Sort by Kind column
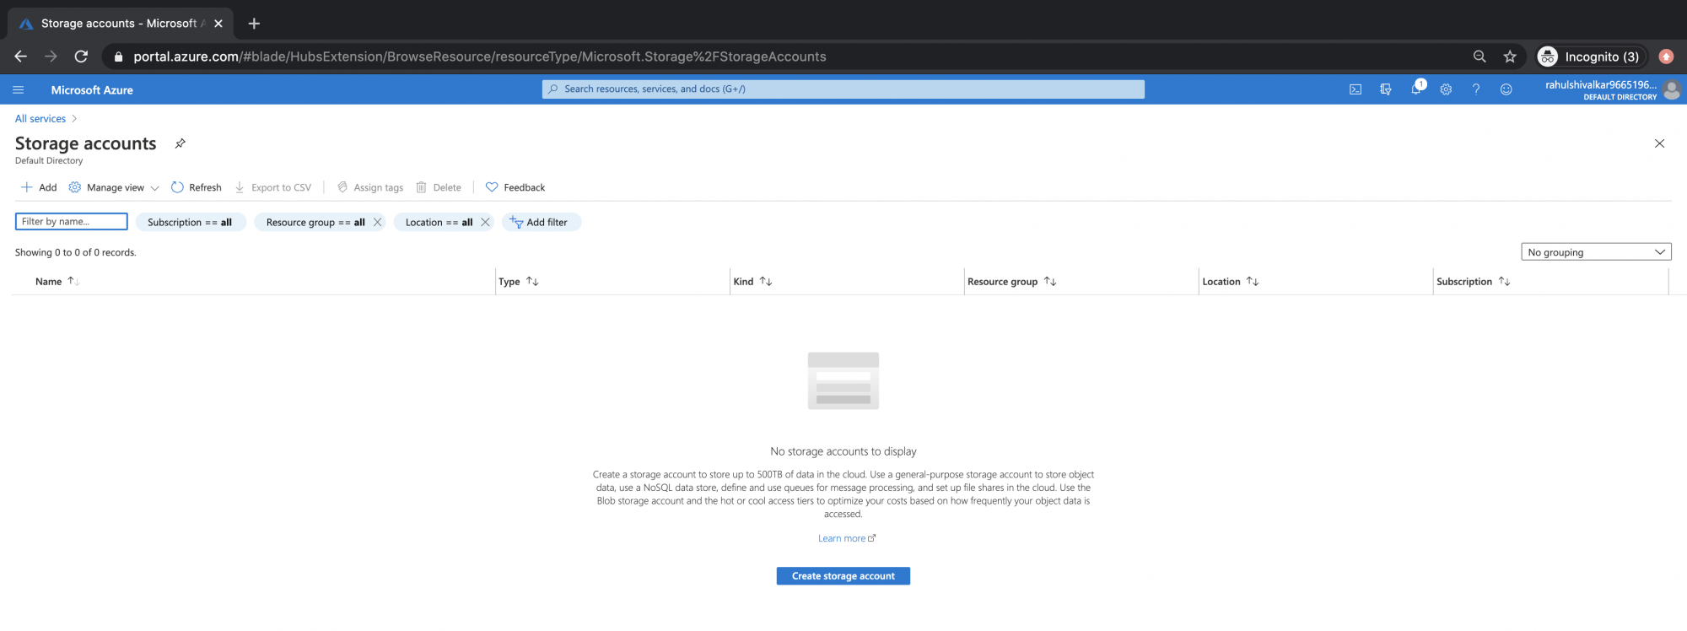Viewport: 1687px width, 631px height. tap(752, 282)
